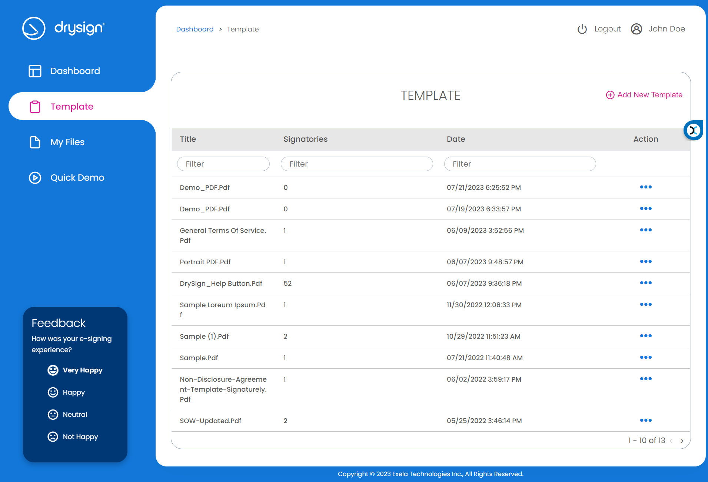Click the Template breadcrumb text
The image size is (708, 482).
click(x=243, y=29)
